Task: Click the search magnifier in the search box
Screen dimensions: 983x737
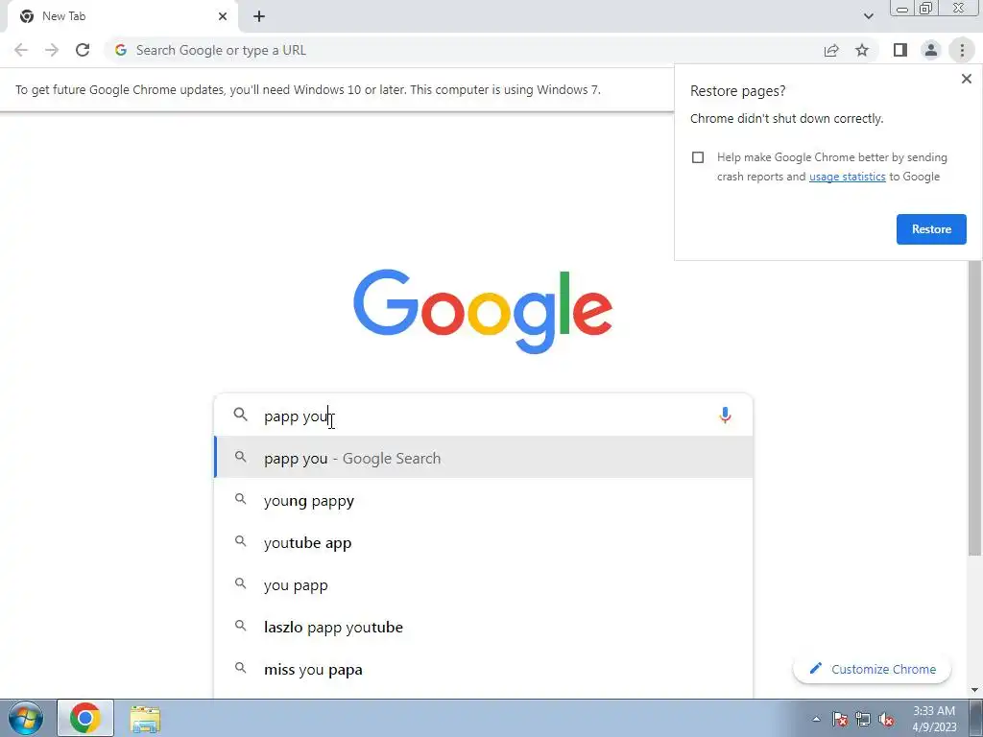Action: (240, 415)
